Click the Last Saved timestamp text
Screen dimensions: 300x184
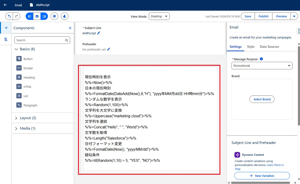(222, 17)
